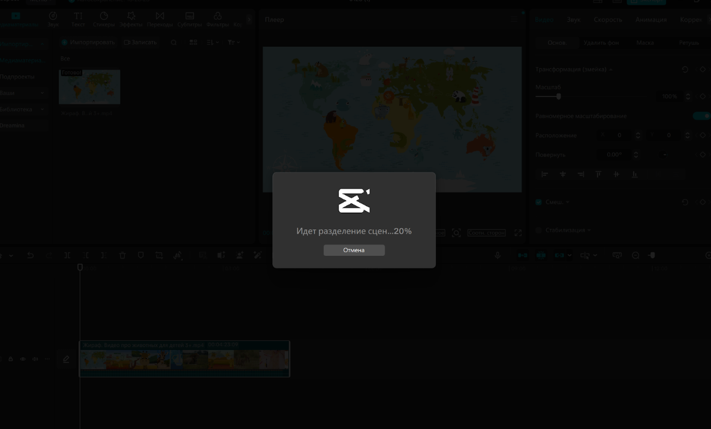Toggle Равномерное масштабирование switch

[x=700, y=116]
